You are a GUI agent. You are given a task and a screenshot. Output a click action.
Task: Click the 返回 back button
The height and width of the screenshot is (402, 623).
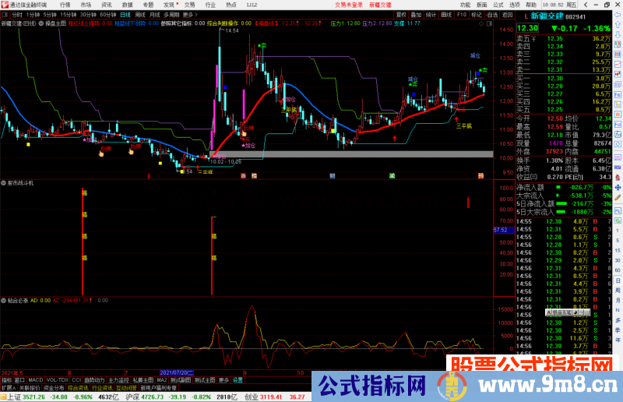[508, 15]
